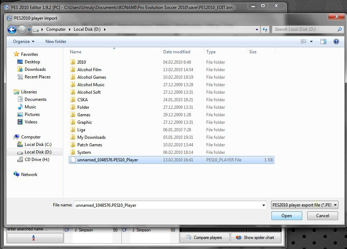Viewport: 347px width, 249px height.
Task: Select the Patch Games folder icon
Action: (x=73, y=145)
